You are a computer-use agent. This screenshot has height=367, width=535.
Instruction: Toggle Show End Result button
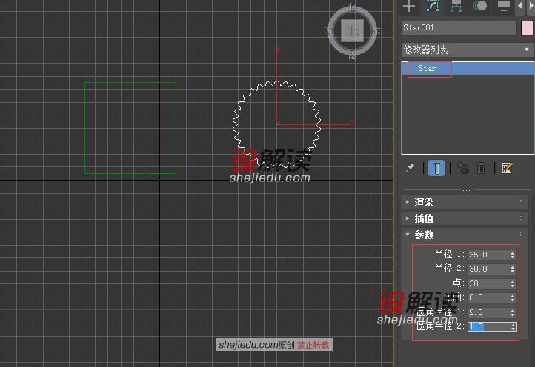(x=437, y=169)
